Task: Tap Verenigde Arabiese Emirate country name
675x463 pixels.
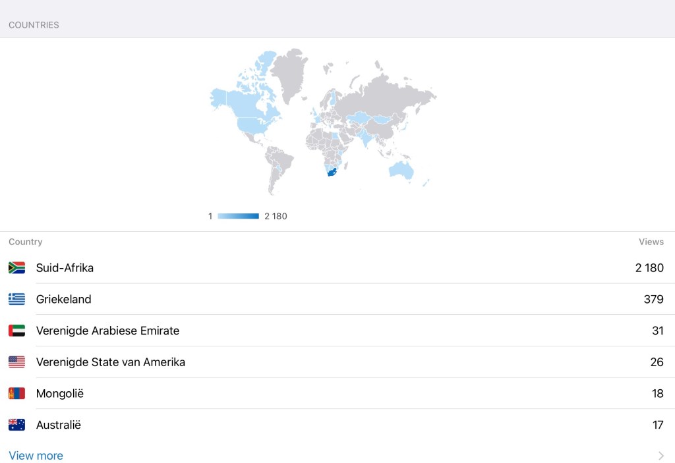Action: (x=107, y=331)
